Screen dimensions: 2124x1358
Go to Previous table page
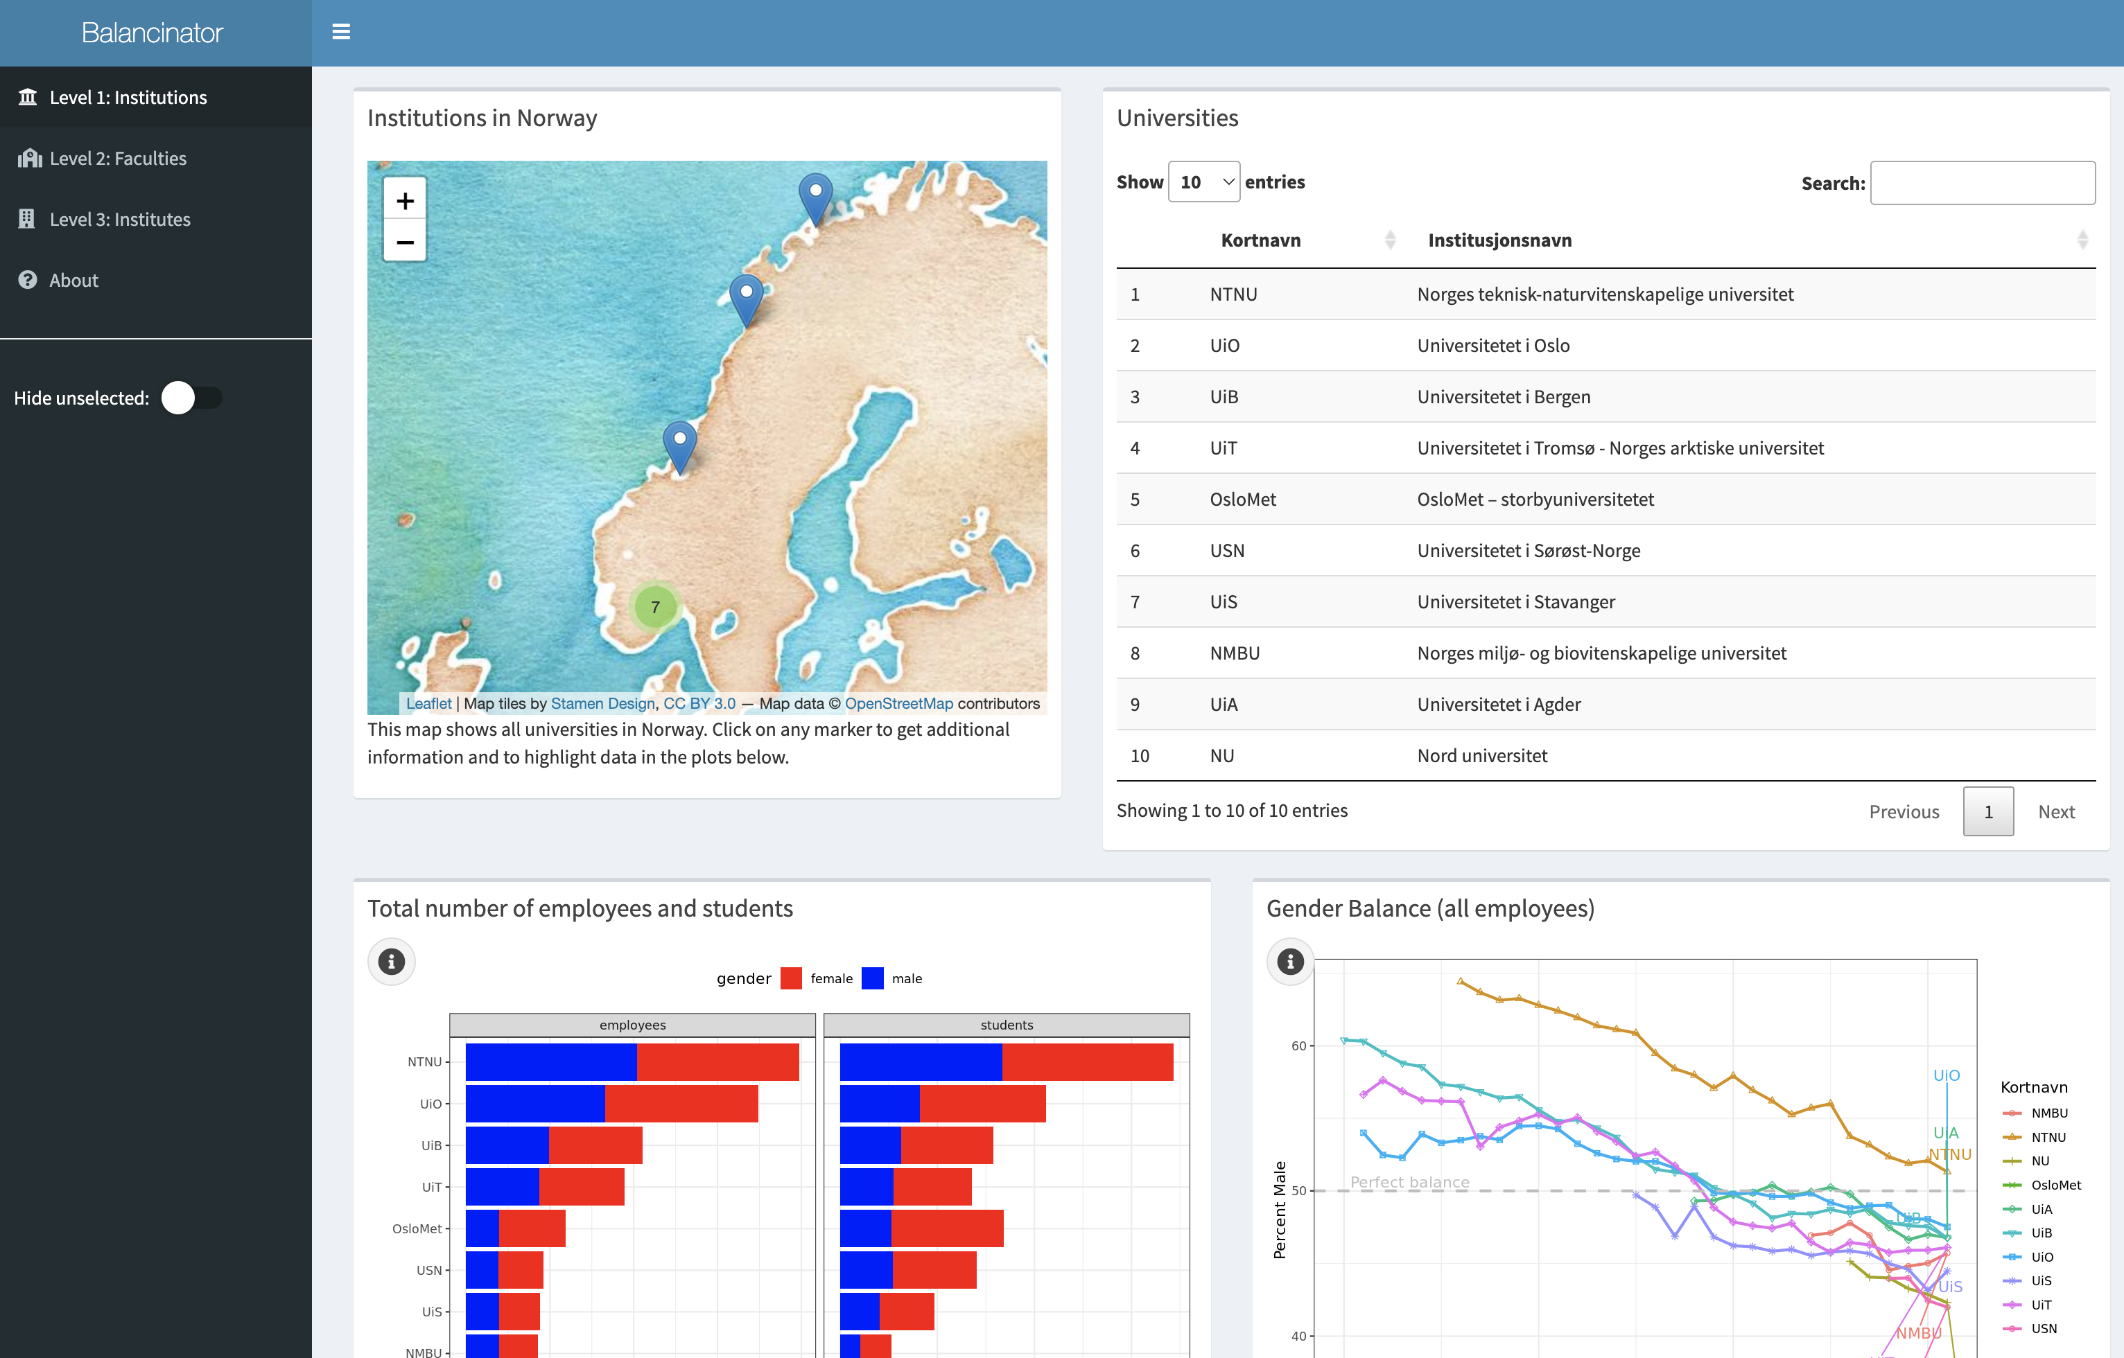click(1904, 811)
